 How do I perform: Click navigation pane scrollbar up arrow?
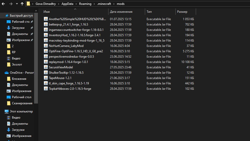(36, 11)
